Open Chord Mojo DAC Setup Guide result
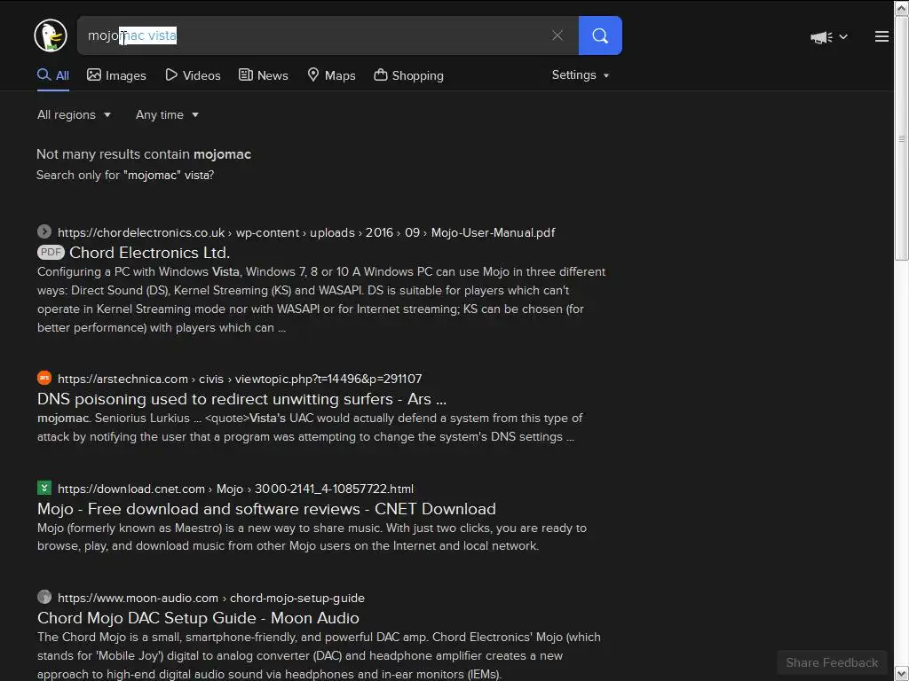909x681 pixels. [x=198, y=618]
